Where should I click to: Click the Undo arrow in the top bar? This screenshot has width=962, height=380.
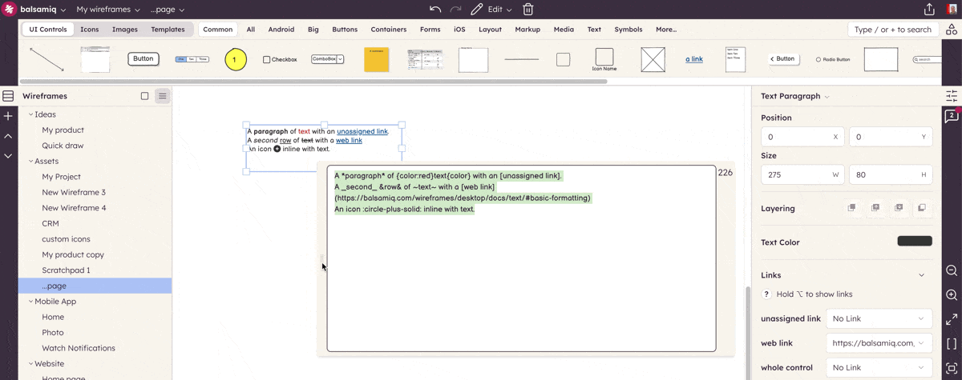(x=435, y=10)
